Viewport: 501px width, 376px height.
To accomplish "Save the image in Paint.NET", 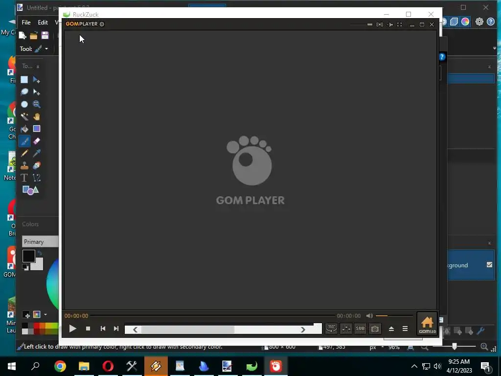I will coord(45,35).
